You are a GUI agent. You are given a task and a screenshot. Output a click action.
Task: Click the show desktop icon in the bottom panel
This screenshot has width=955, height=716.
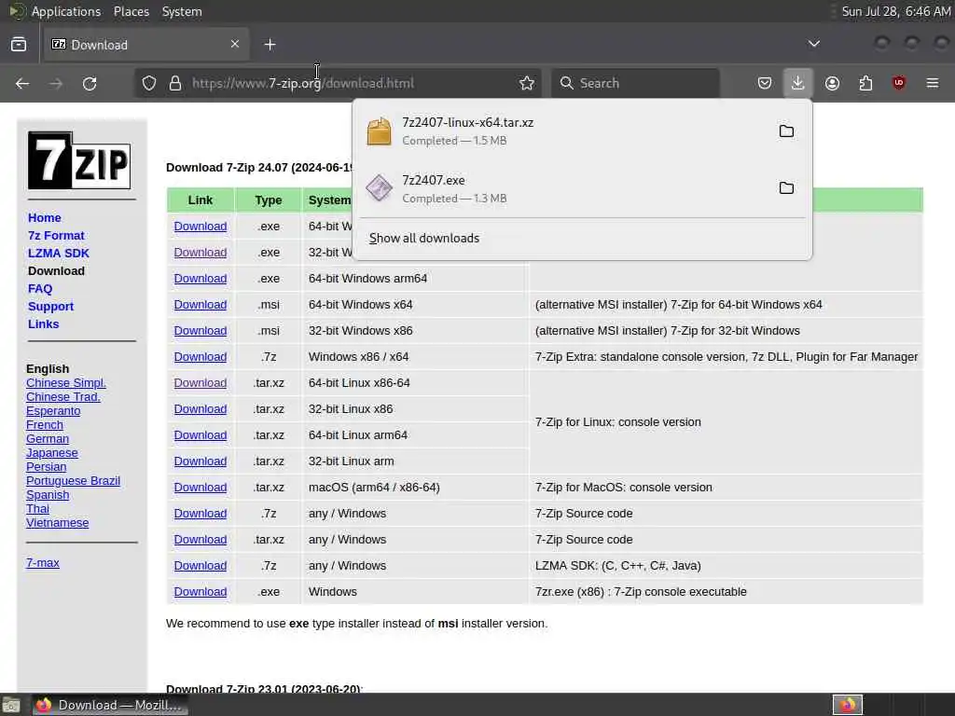coord(11,705)
